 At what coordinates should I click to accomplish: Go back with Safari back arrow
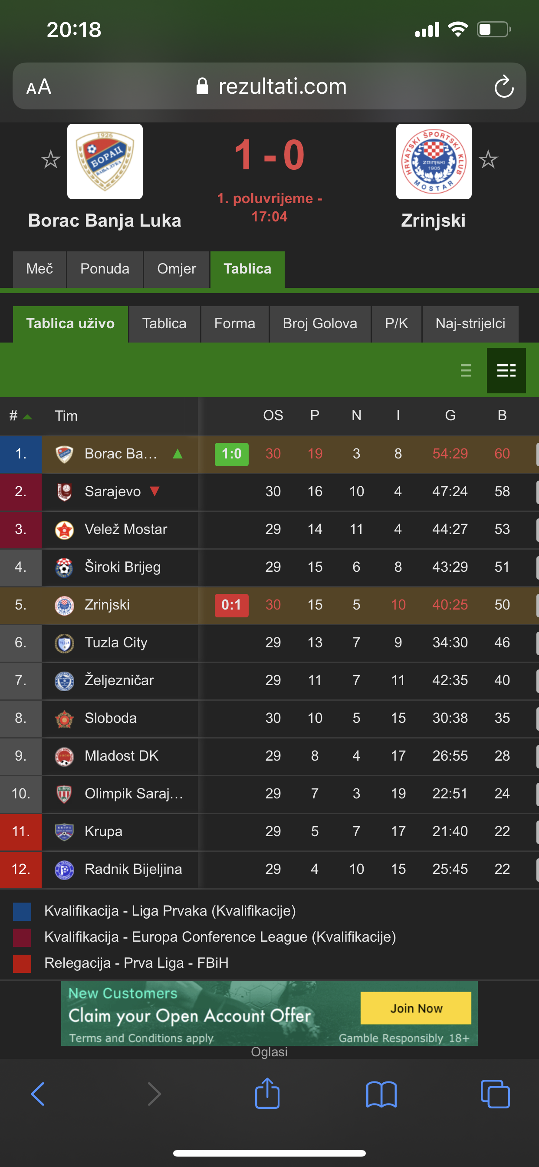[x=38, y=1094]
